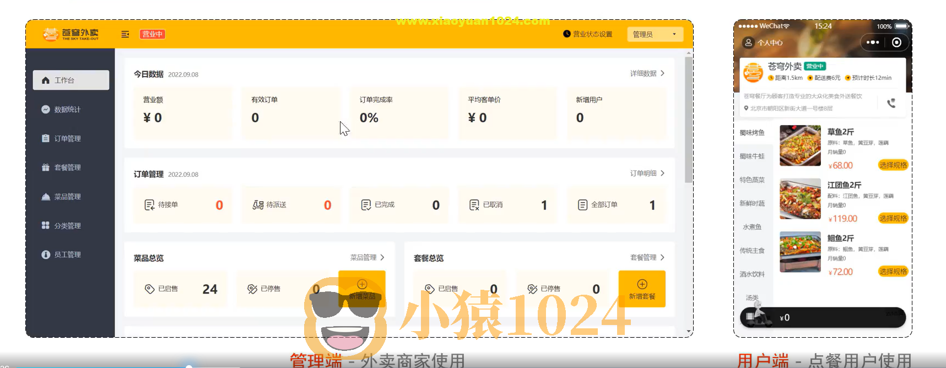
Task: Click the 新增套餐 button
Action: [642, 289]
